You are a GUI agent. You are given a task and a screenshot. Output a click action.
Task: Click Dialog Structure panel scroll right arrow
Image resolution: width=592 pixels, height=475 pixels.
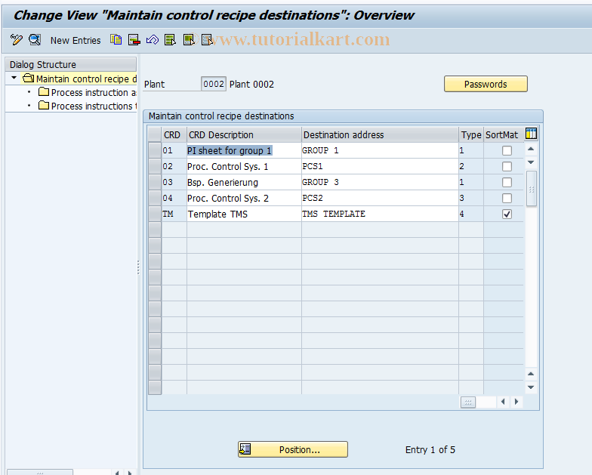pos(130,473)
